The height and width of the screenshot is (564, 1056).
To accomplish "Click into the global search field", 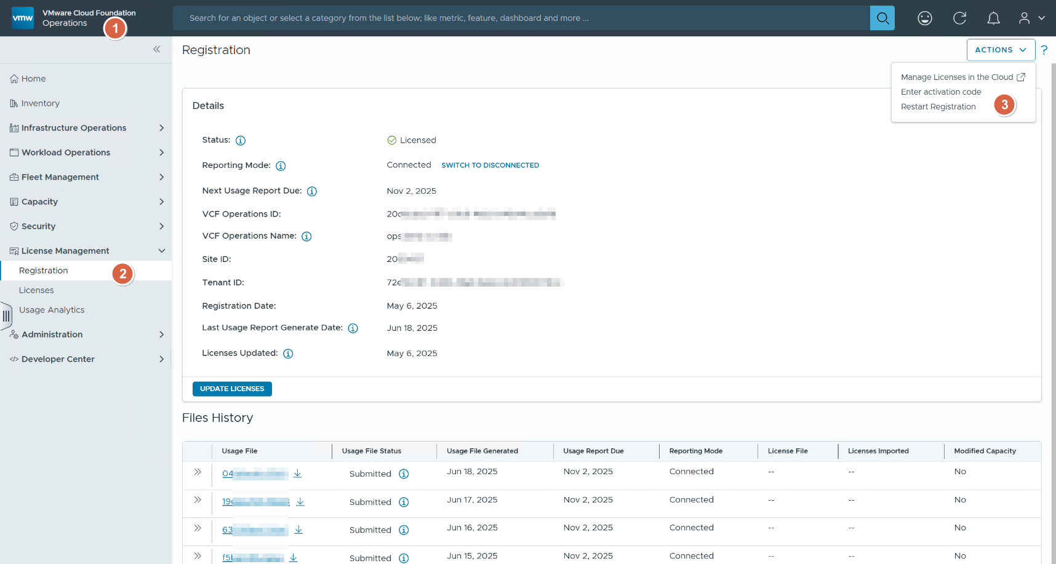I will (x=521, y=18).
